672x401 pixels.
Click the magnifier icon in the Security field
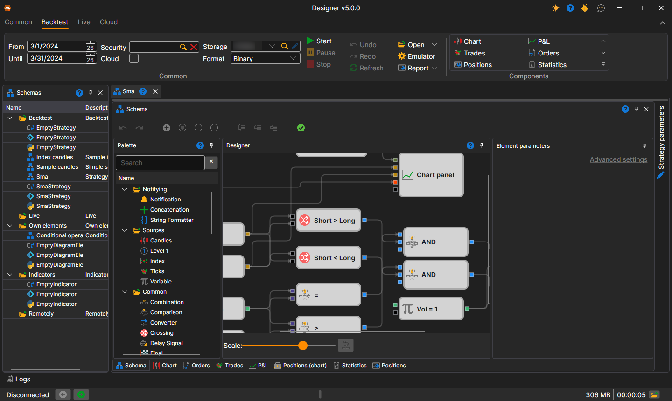183,47
